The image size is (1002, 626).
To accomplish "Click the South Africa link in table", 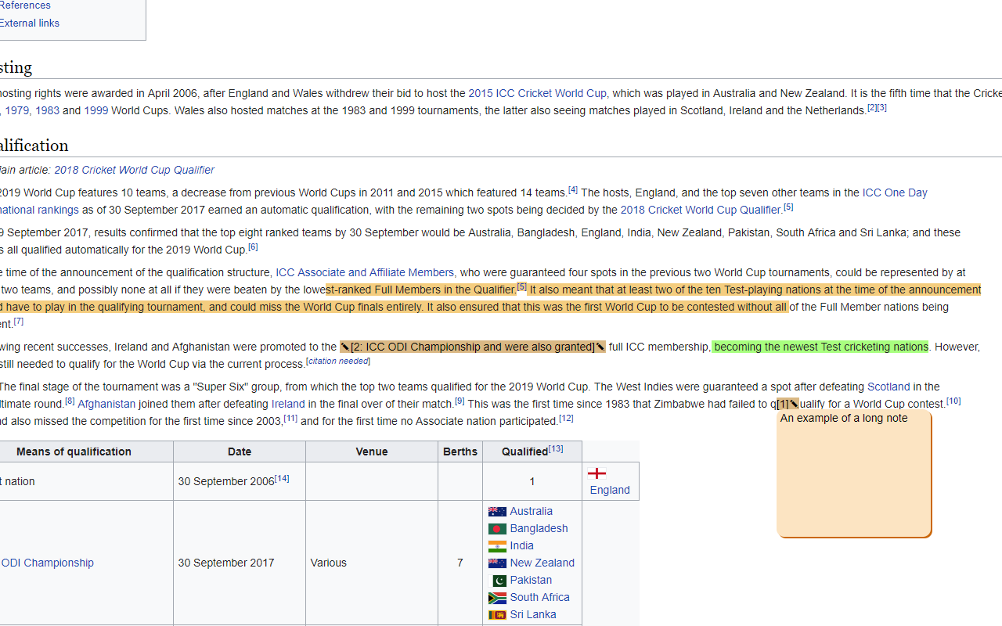I will point(540,597).
